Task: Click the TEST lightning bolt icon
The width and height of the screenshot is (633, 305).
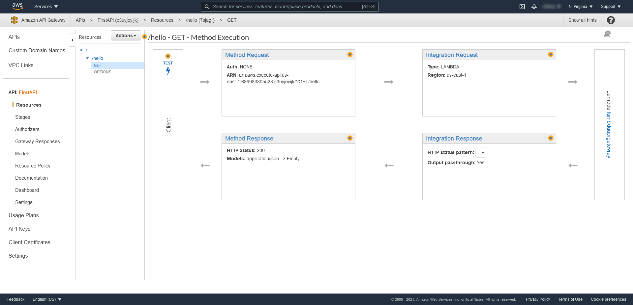Action: pos(168,71)
